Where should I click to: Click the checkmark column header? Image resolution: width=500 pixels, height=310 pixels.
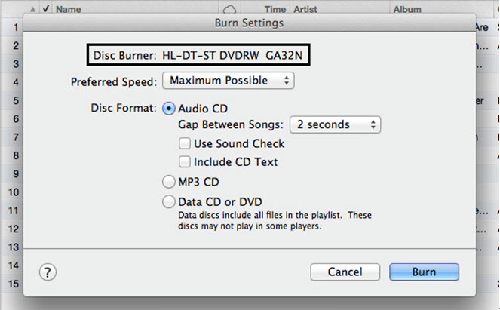click(x=47, y=10)
